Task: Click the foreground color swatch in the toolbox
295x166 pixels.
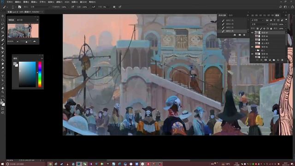Action: pos(2,103)
